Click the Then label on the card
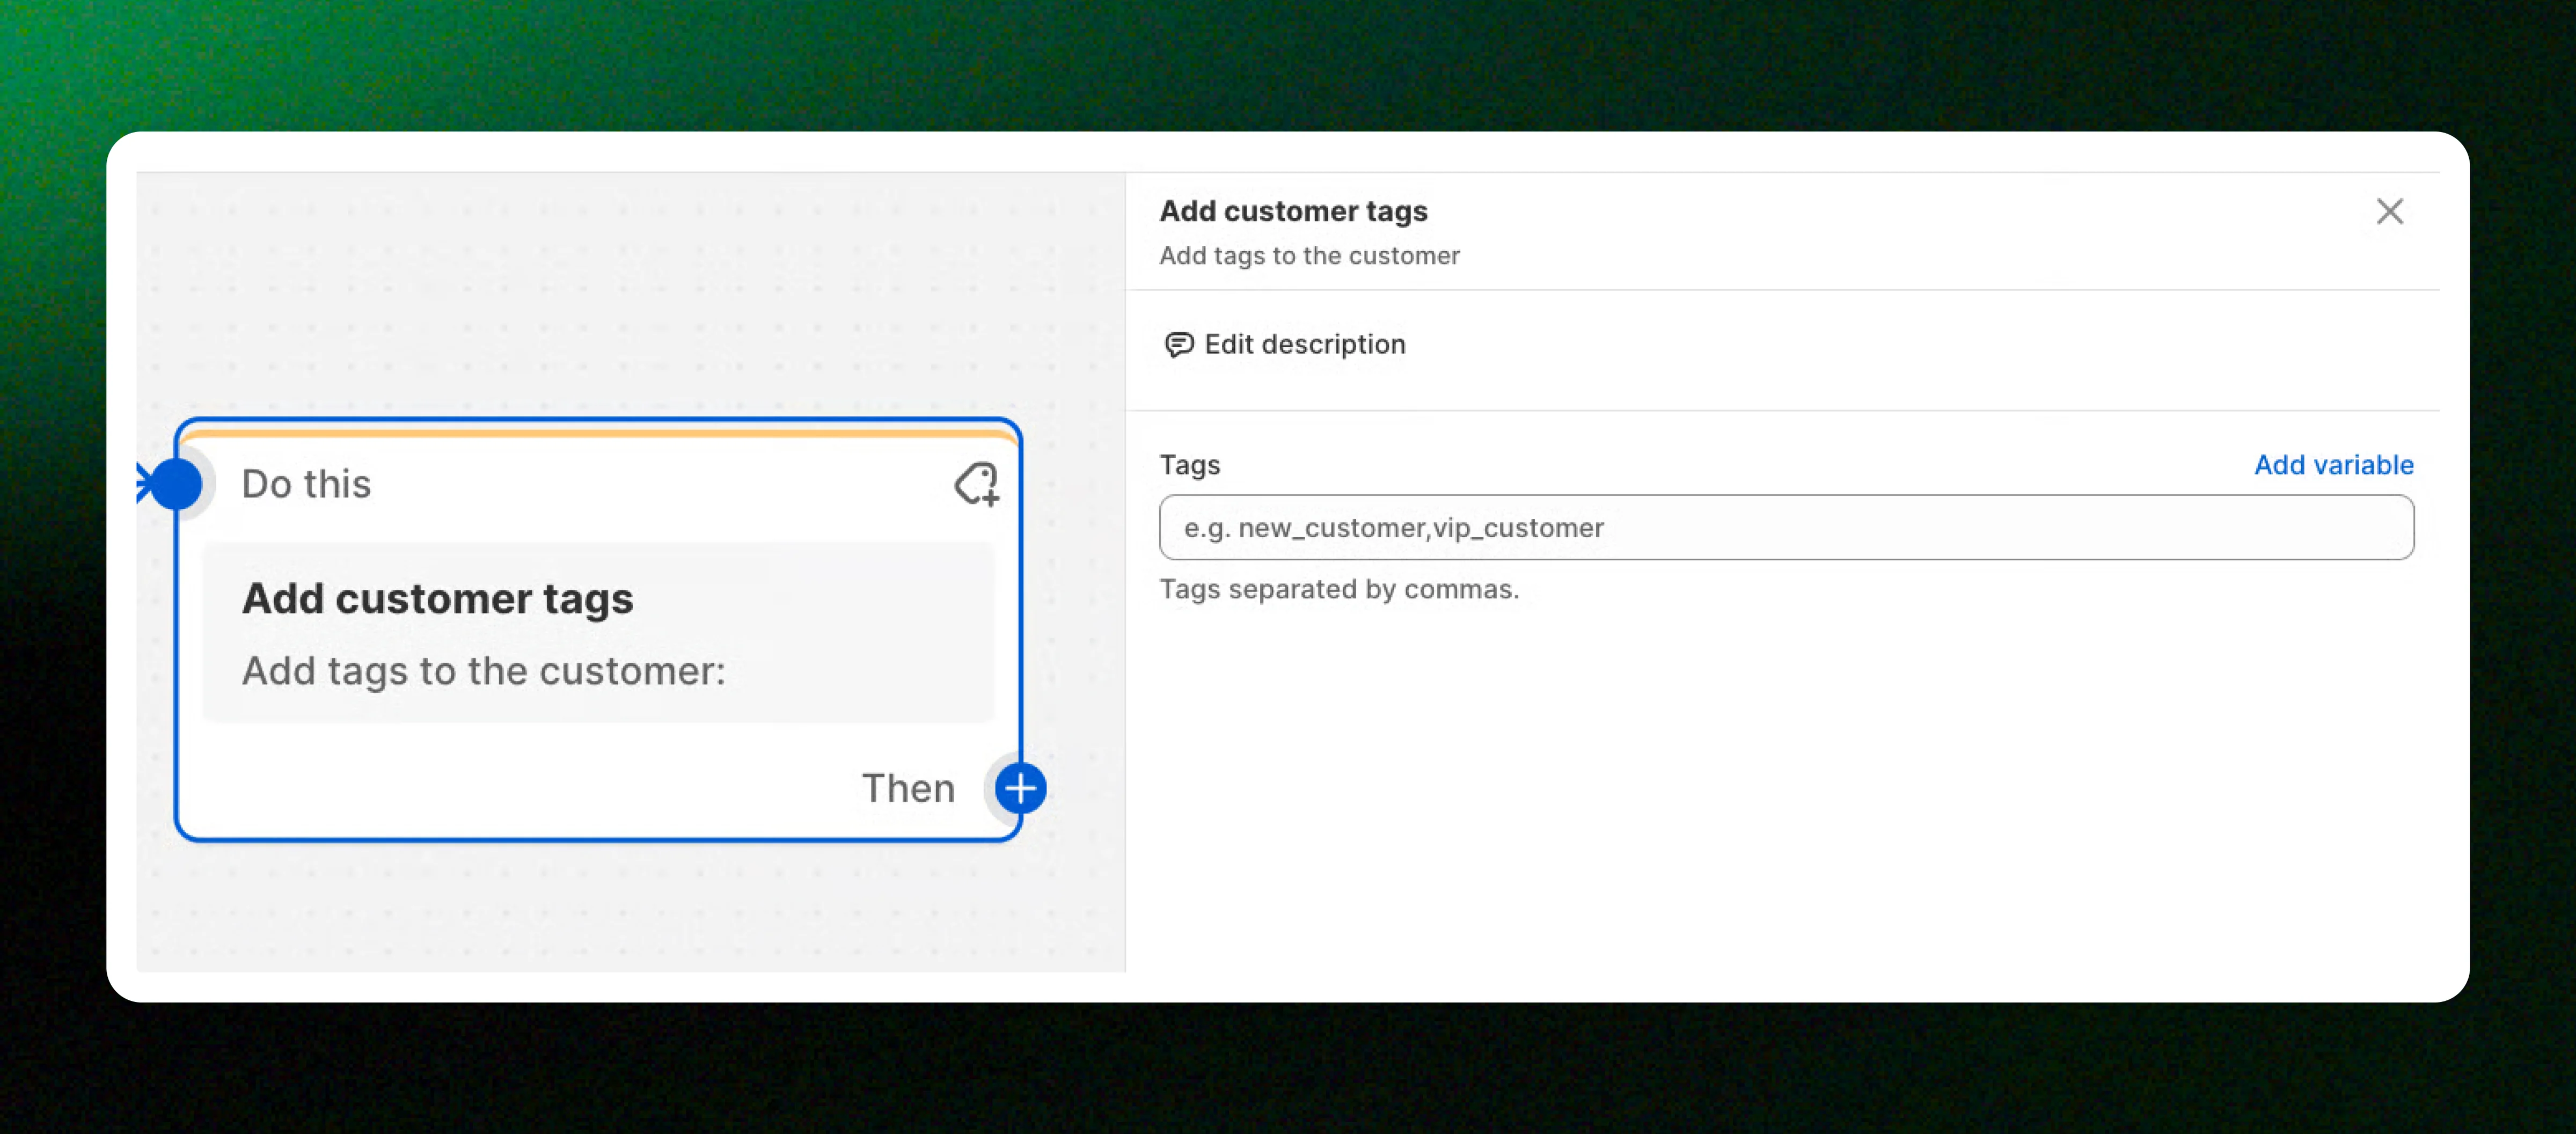The height and width of the screenshot is (1134, 2576). [908, 788]
